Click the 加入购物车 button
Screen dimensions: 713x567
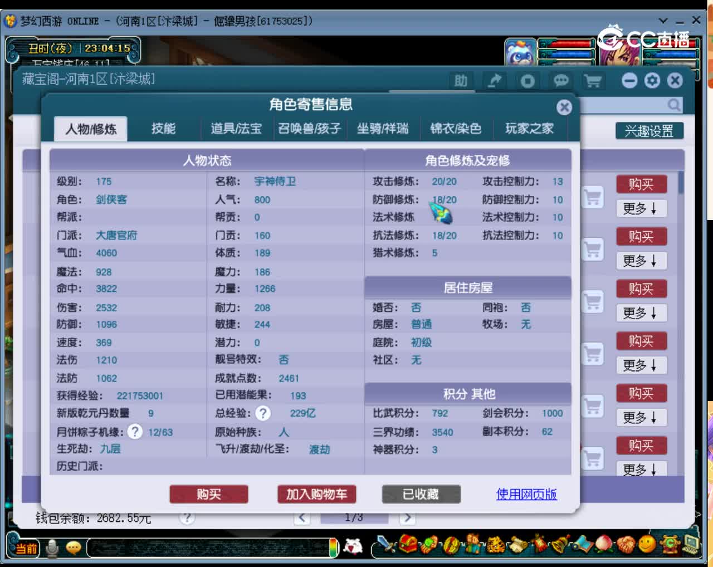click(316, 494)
